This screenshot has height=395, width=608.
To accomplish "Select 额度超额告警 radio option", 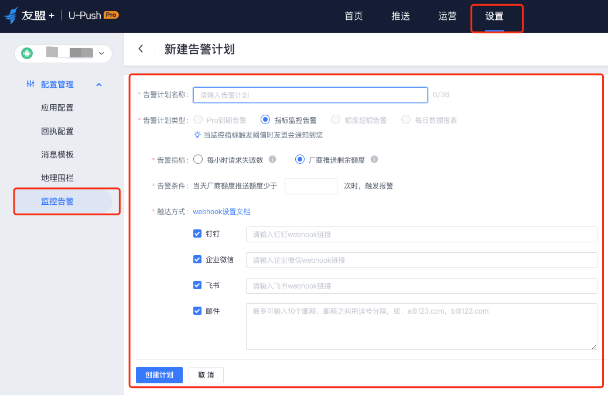I will [x=336, y=119].
